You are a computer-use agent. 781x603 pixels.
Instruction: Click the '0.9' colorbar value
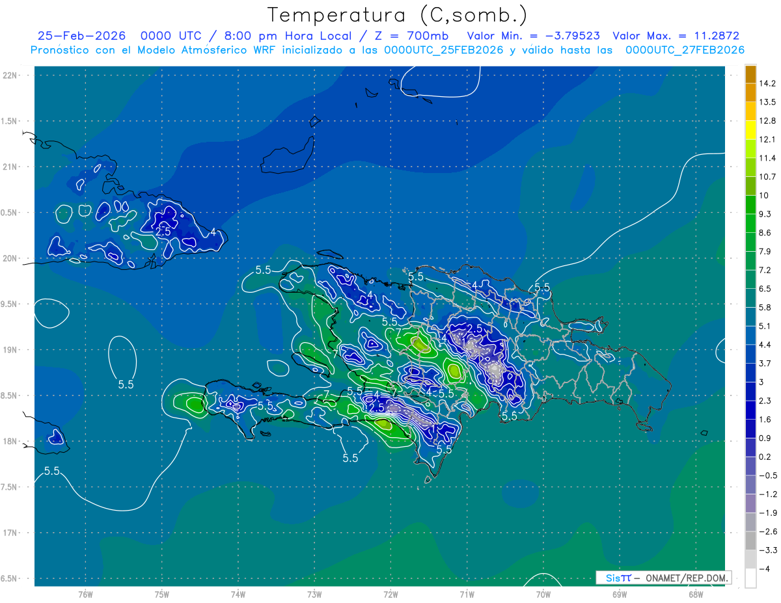(765, 438)
